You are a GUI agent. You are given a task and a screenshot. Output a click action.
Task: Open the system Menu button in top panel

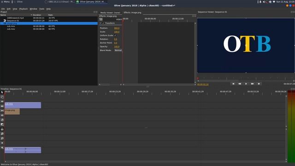[x=5, y=2]
